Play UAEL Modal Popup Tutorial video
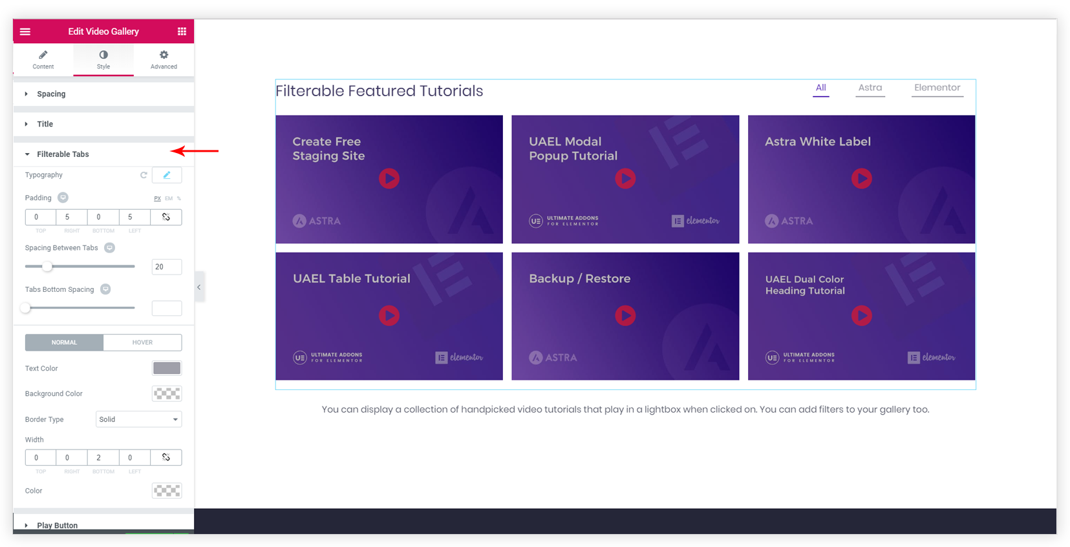This screenshot has width=1070, height=547. [x=625, y=178]
